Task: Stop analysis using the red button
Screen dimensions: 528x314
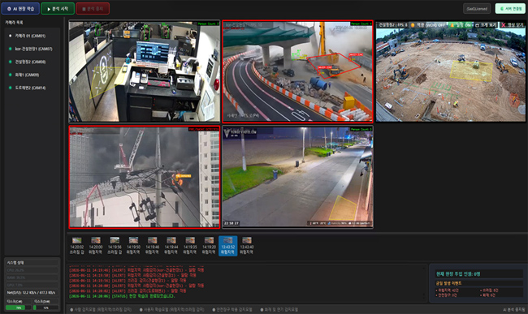Action: click(x=93, y=9)
